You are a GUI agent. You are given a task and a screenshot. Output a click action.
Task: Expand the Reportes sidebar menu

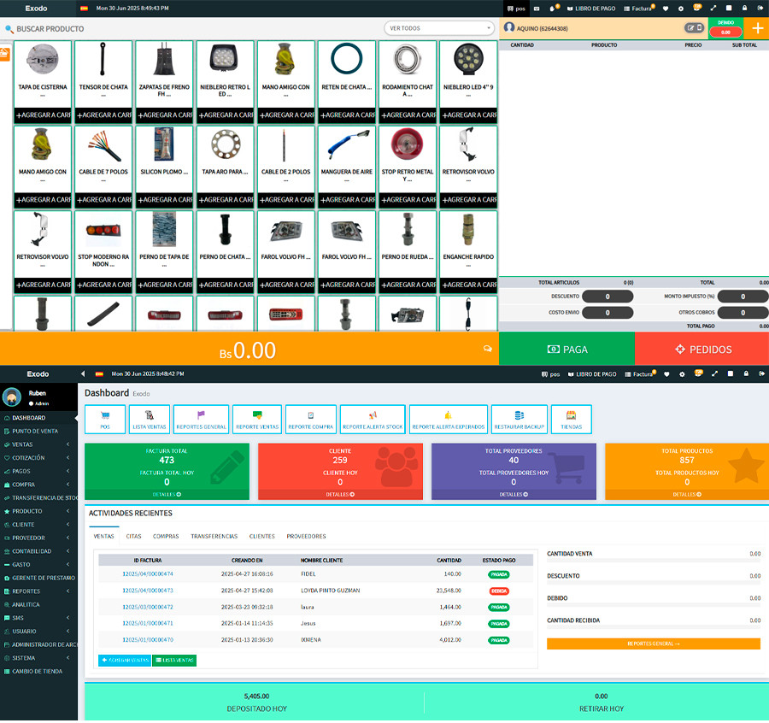click(x=38, y=591)
